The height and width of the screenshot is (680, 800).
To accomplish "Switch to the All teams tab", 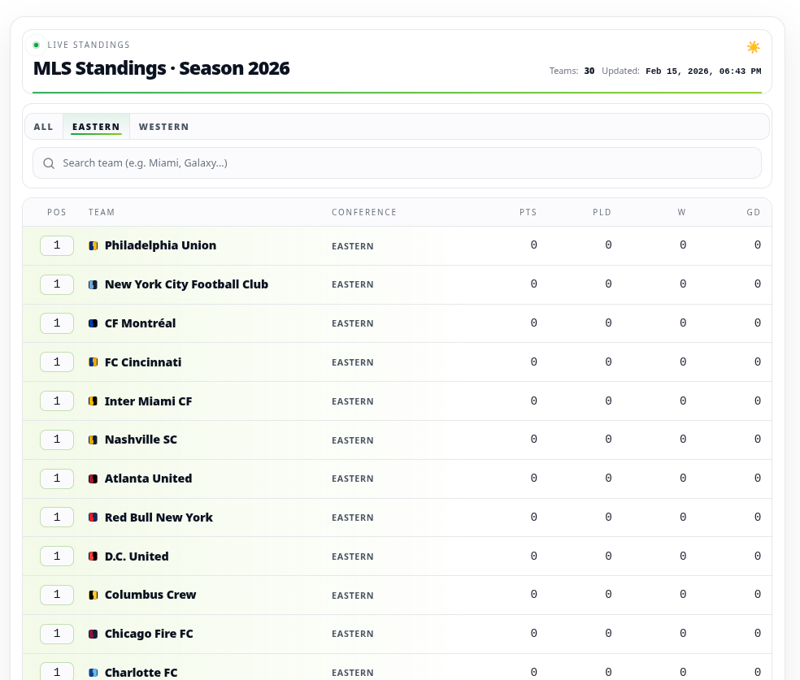I will (x=44, y=127).
